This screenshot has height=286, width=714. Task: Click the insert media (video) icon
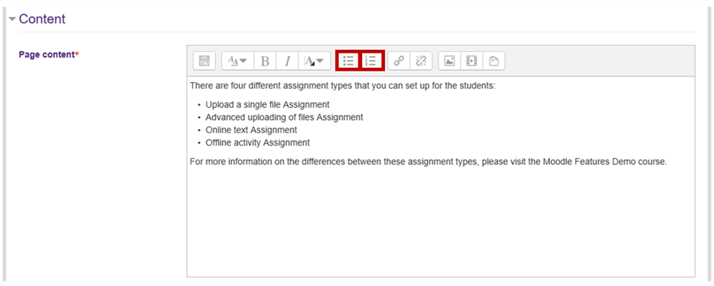coord(471,61)
